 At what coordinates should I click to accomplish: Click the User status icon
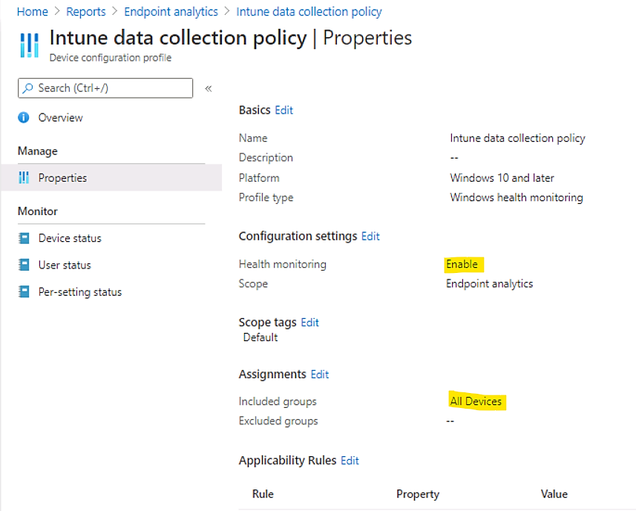[x=24, y=265]
